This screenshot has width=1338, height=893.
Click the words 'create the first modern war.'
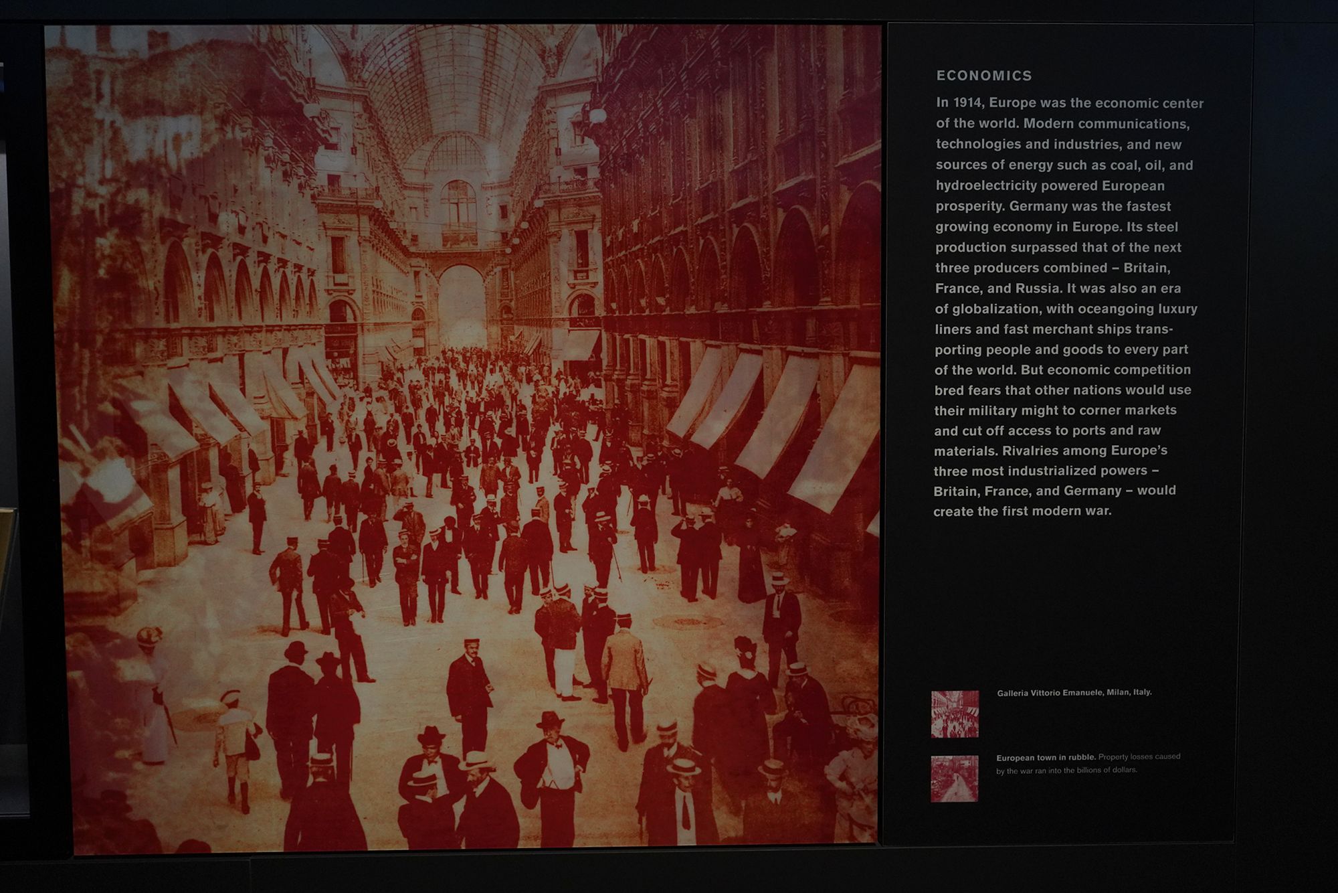coord(1022,511)
